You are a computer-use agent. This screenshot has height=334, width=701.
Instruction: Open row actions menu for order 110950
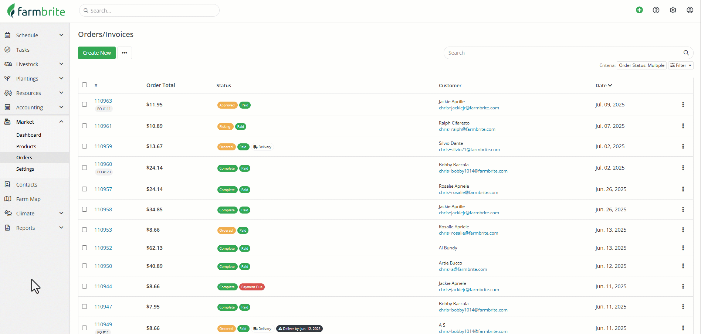683,266
